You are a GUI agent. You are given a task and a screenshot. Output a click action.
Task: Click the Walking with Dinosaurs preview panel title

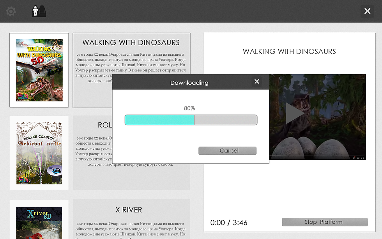[x=289, y=51]
